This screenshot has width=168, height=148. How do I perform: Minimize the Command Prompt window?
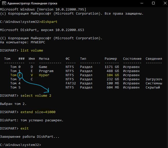[142, 3]
